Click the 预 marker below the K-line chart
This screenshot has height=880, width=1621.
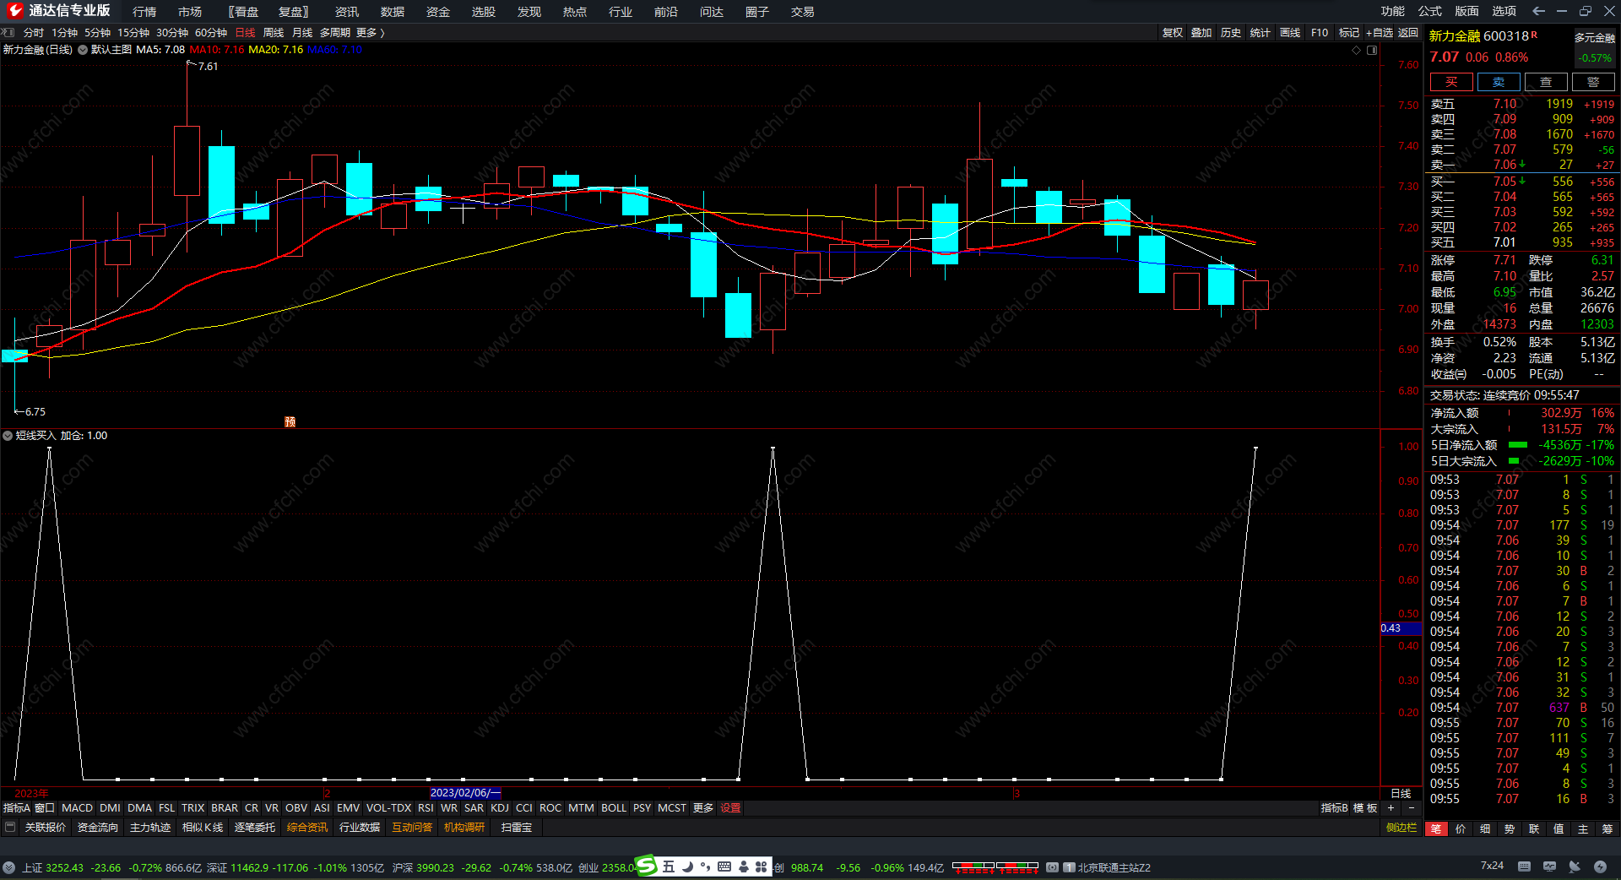click(x=290, y=421)
